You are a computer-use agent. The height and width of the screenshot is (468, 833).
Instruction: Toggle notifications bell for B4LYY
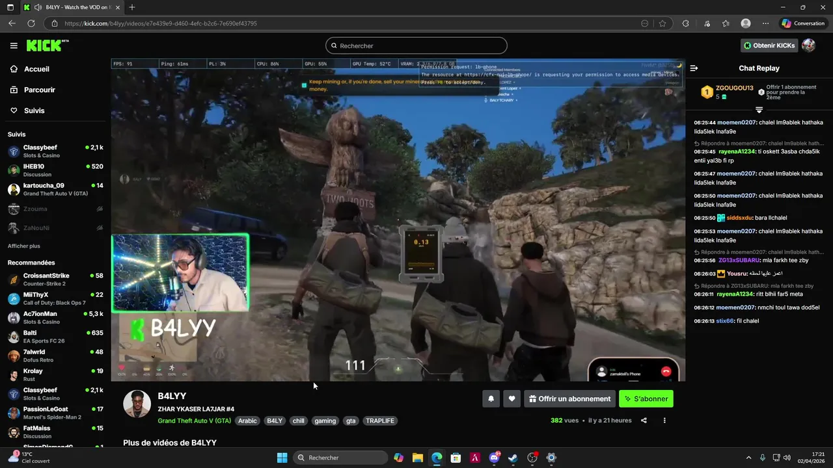coord(491,398)
